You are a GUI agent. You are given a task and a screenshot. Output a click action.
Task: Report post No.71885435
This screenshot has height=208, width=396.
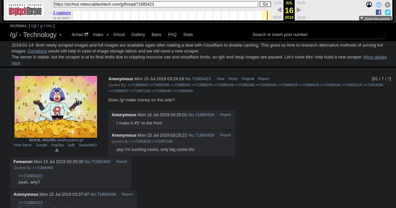[x=225, y=135]
